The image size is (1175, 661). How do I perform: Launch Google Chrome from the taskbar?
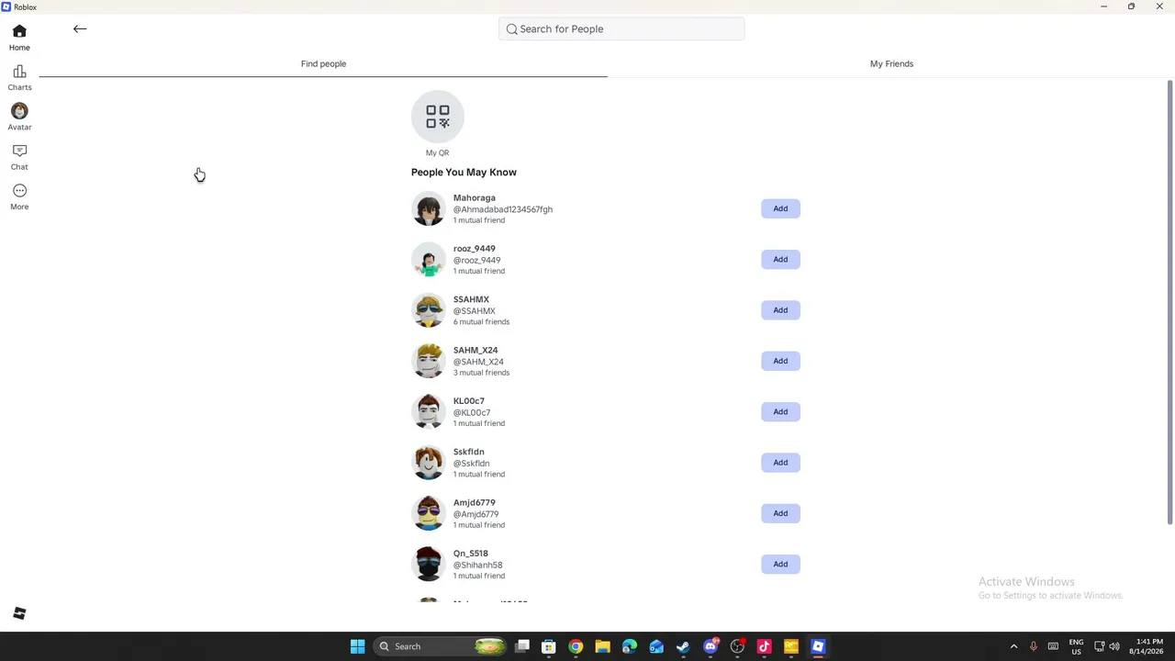pyautogui.click(x=576, y=646)
